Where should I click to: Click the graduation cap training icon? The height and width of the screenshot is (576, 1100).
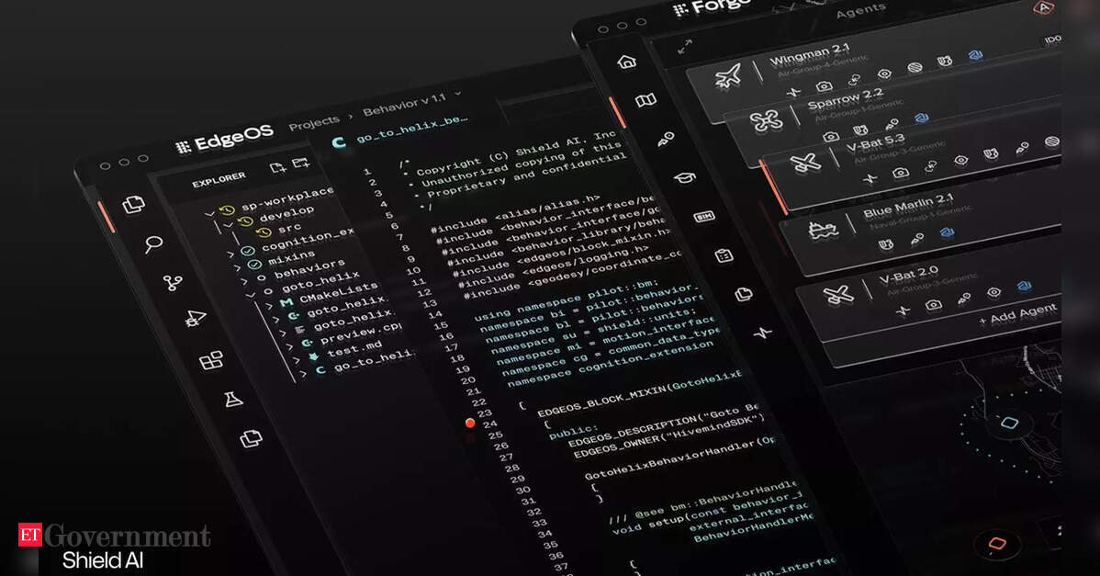point(685,177)
